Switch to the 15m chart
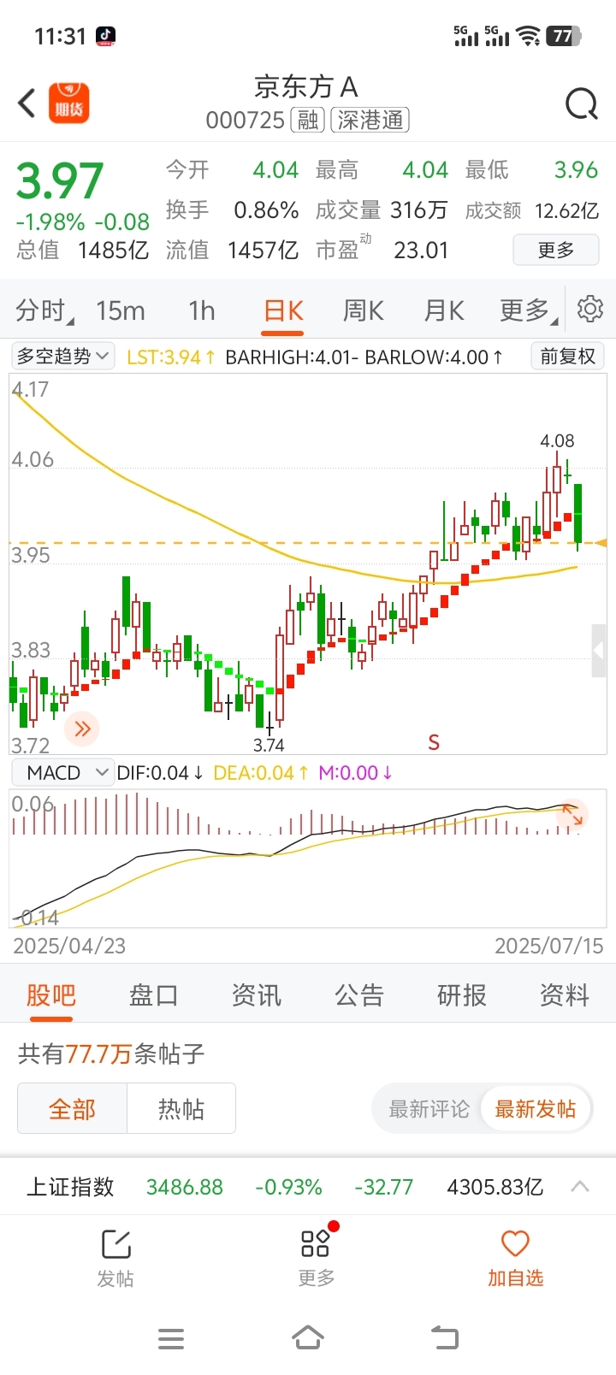This screenshot has height=1375, width=616. pos(121,310)
